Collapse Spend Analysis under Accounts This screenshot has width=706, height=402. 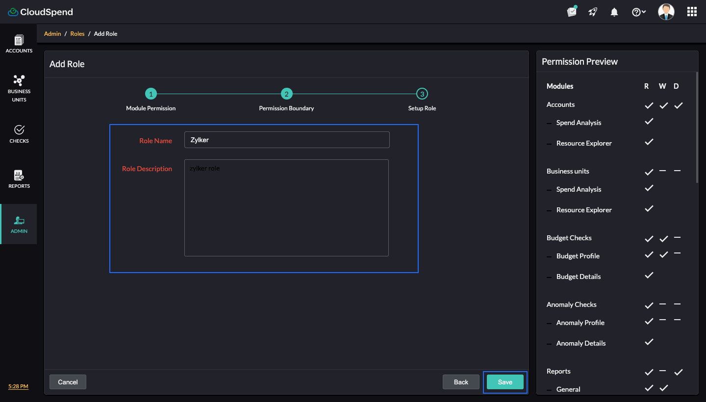point(549,122)
